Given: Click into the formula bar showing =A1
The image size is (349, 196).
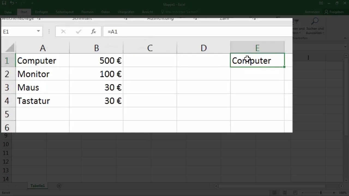Looking at the screenshot, I should coord(197,32).
